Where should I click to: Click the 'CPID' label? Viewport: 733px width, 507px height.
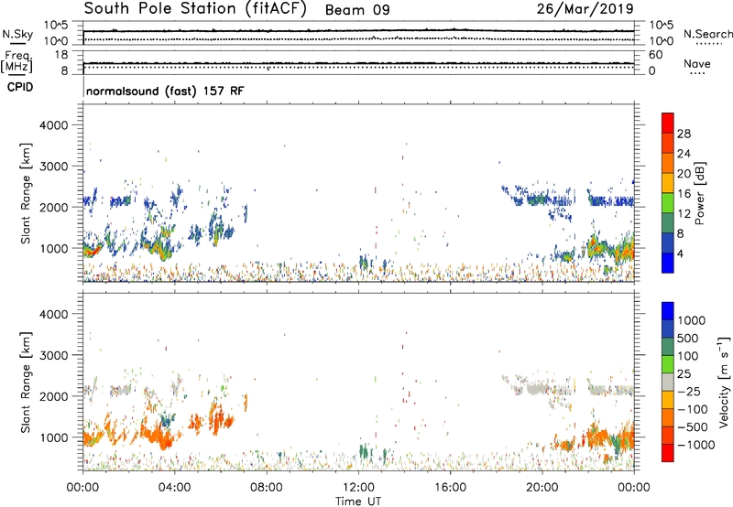(20, 87)
